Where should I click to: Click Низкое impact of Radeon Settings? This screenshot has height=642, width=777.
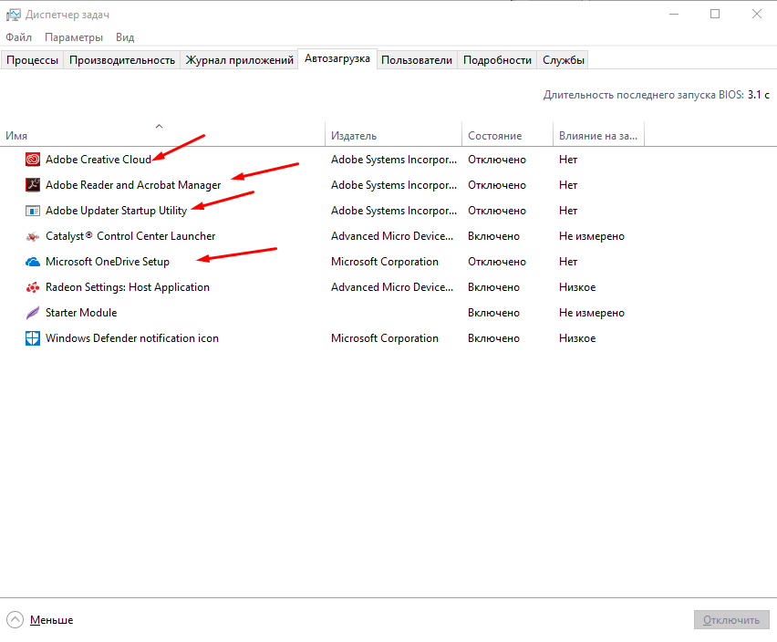pos(577,287)
